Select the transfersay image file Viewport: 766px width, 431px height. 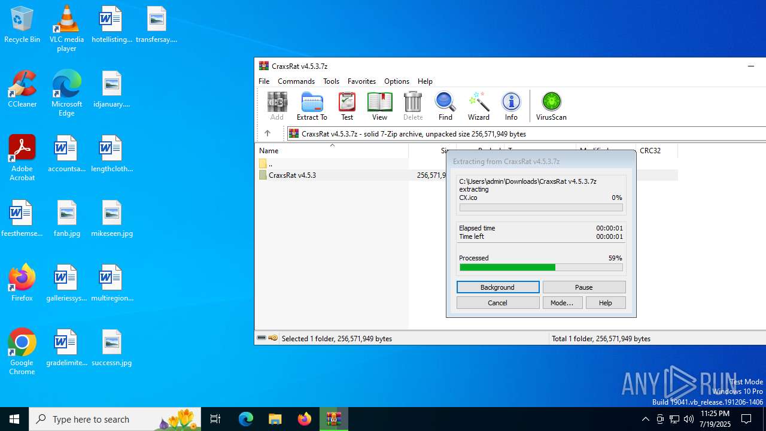[156, 25]
